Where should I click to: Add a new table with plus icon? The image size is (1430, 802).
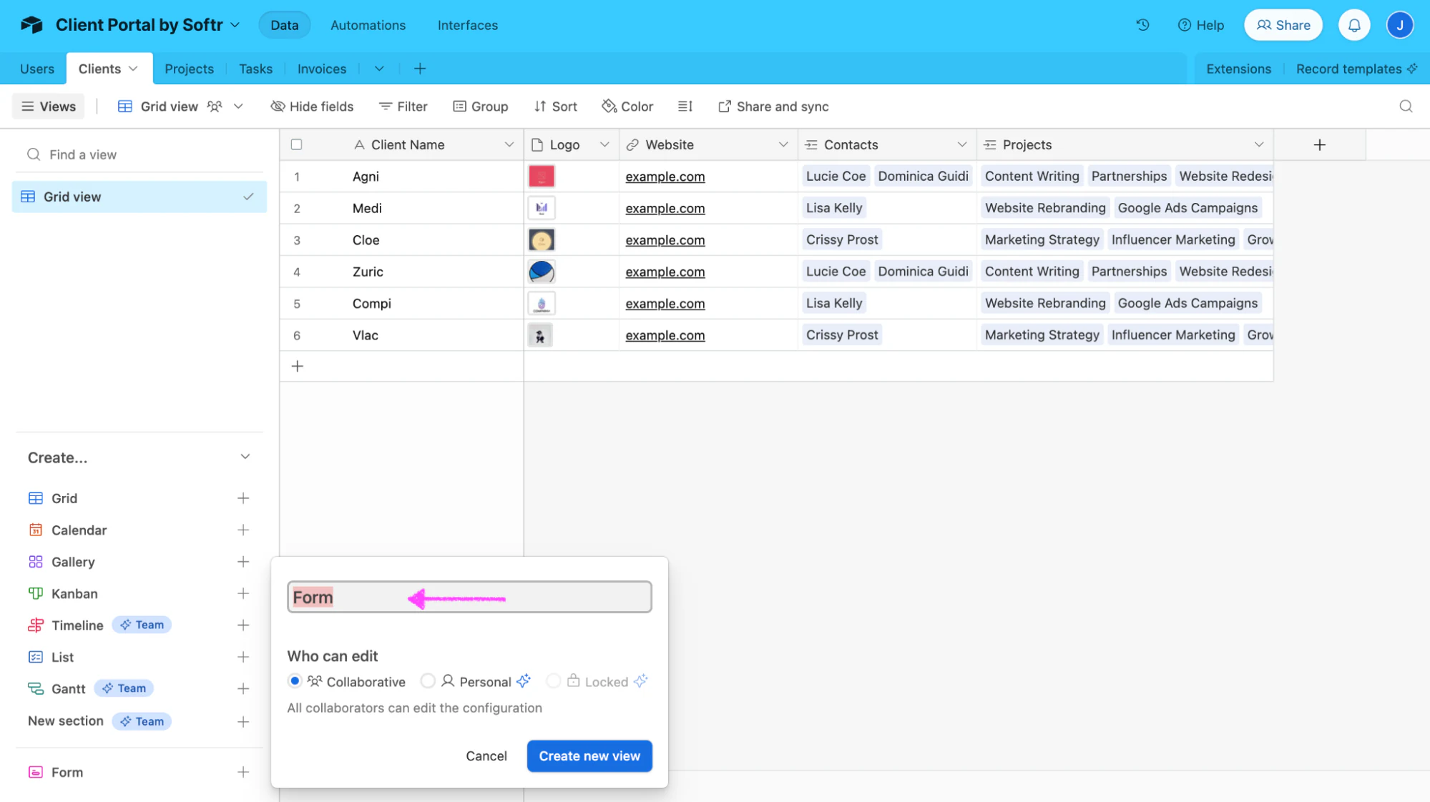click(x=420, y=69)
